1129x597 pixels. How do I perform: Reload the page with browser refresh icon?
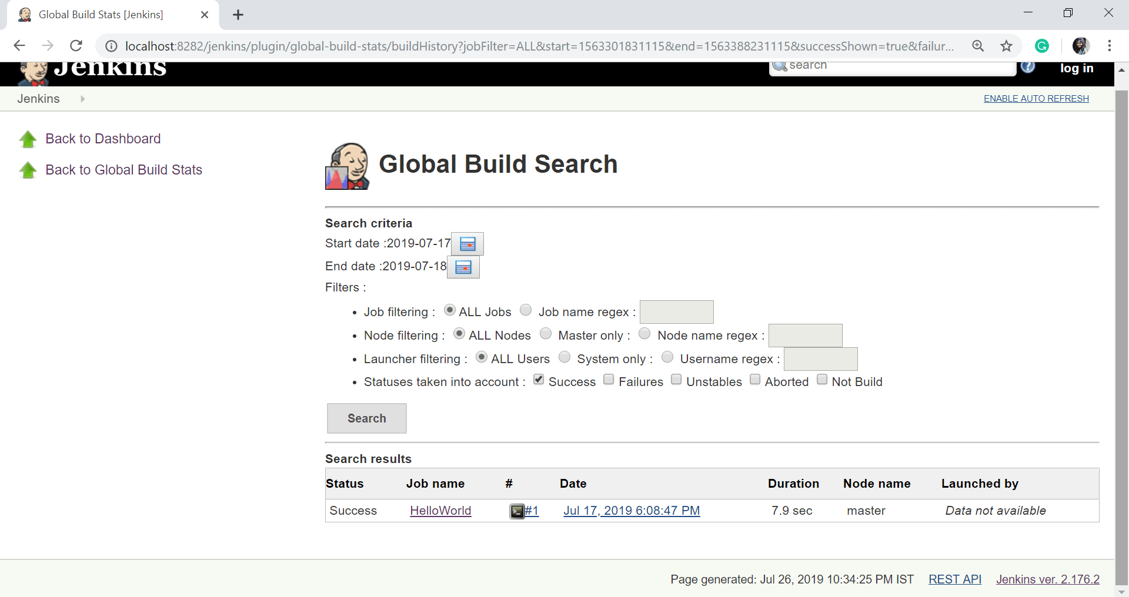coord(76,46)
